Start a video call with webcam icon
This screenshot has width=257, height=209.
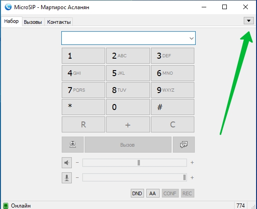[73, 144]
